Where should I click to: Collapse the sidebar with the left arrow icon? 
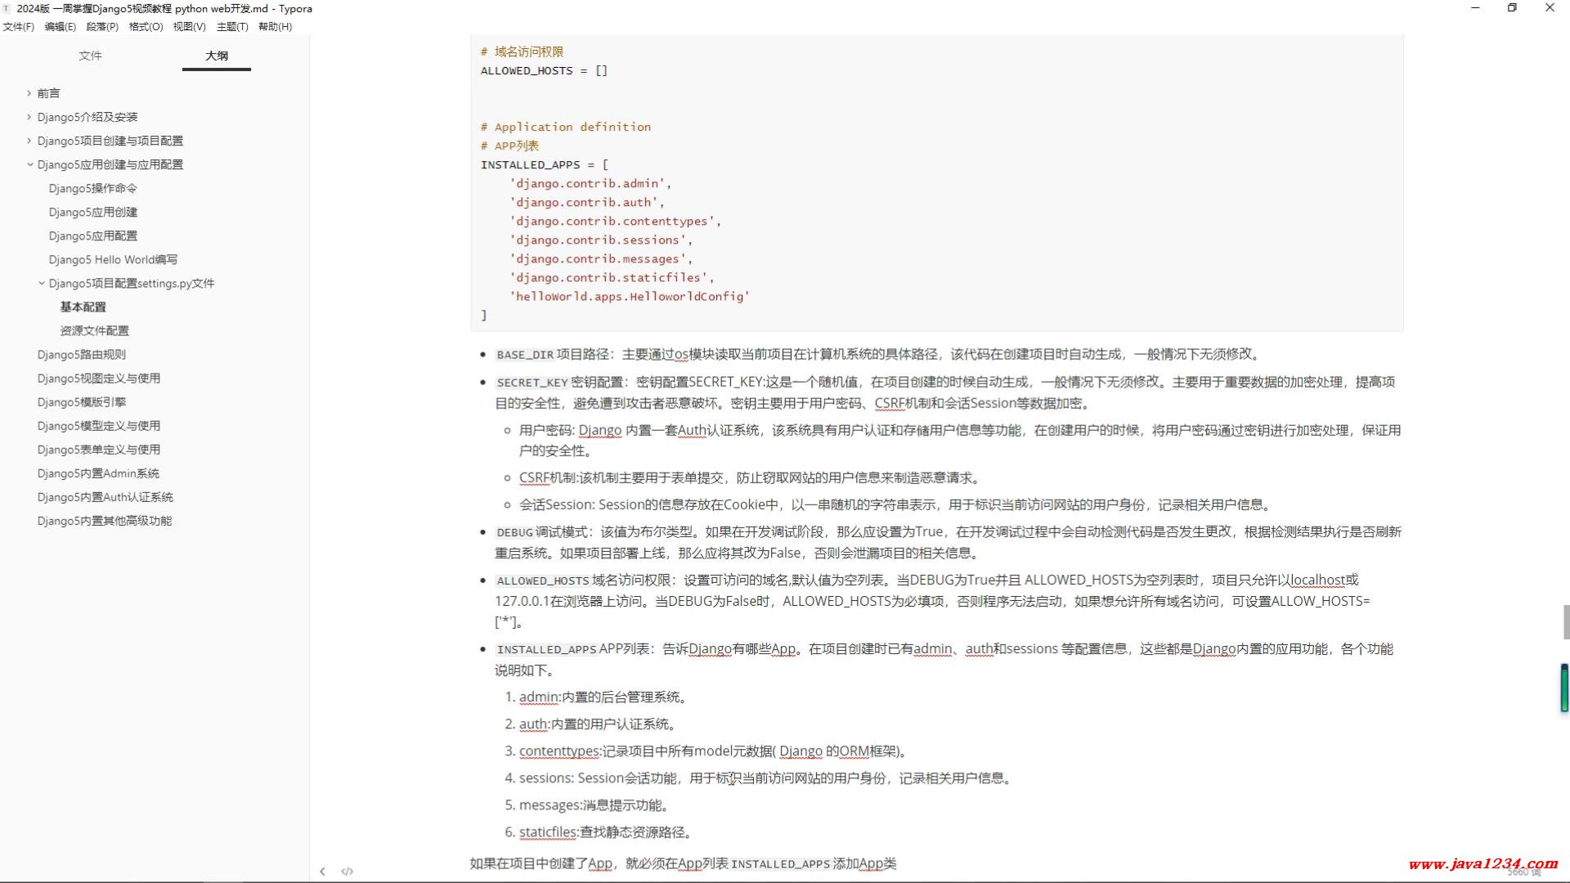[322, 872]
